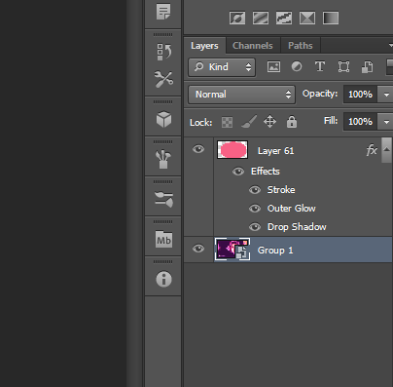Open the Info panel icon
This screenshot has height=387, width=393.
tap(163, 279)
